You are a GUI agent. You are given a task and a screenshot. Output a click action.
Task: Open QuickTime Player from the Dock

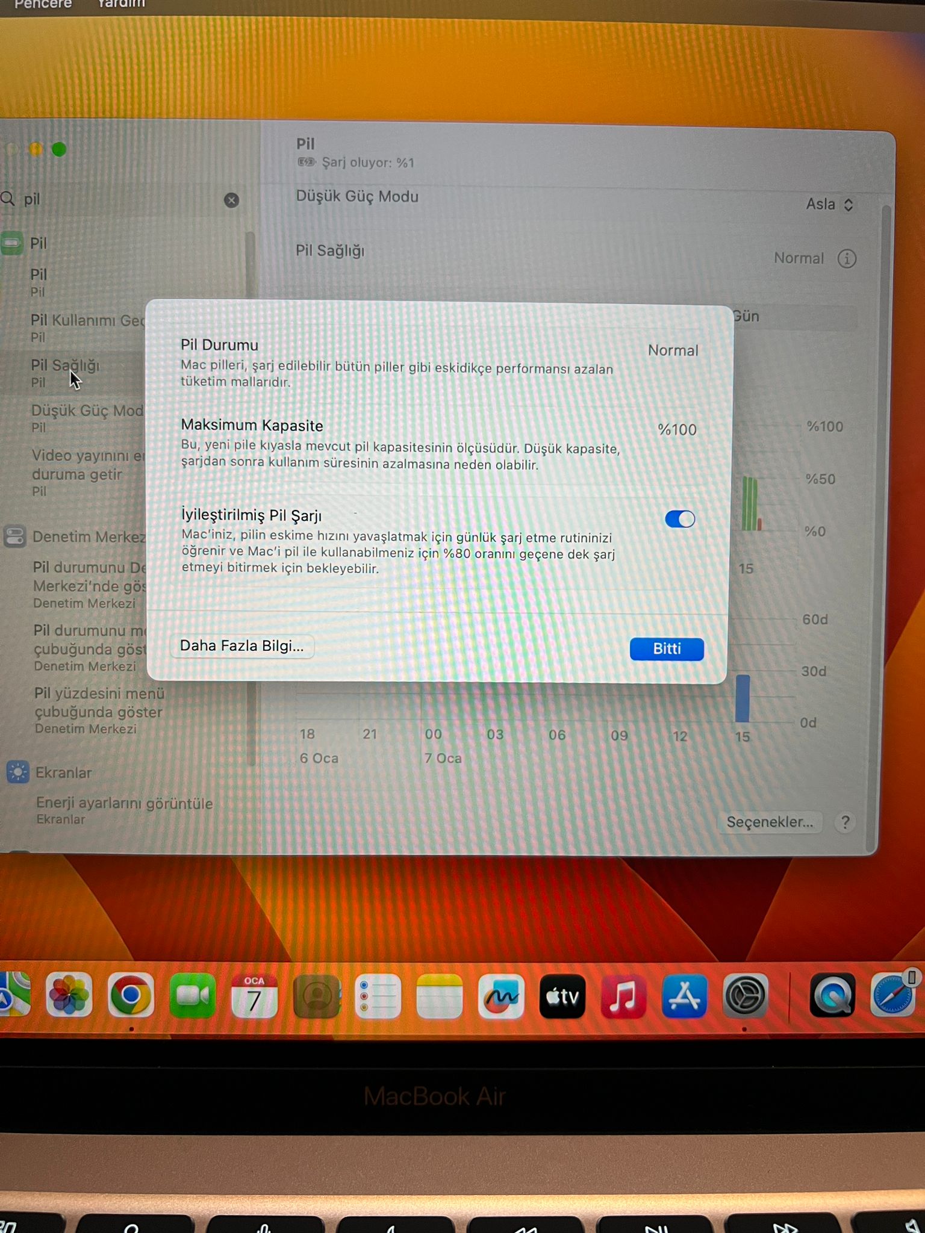(x=833, y=995)
